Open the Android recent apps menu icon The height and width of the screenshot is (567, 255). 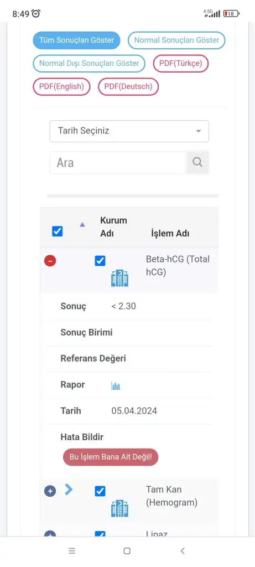click(x=72, y=551)
